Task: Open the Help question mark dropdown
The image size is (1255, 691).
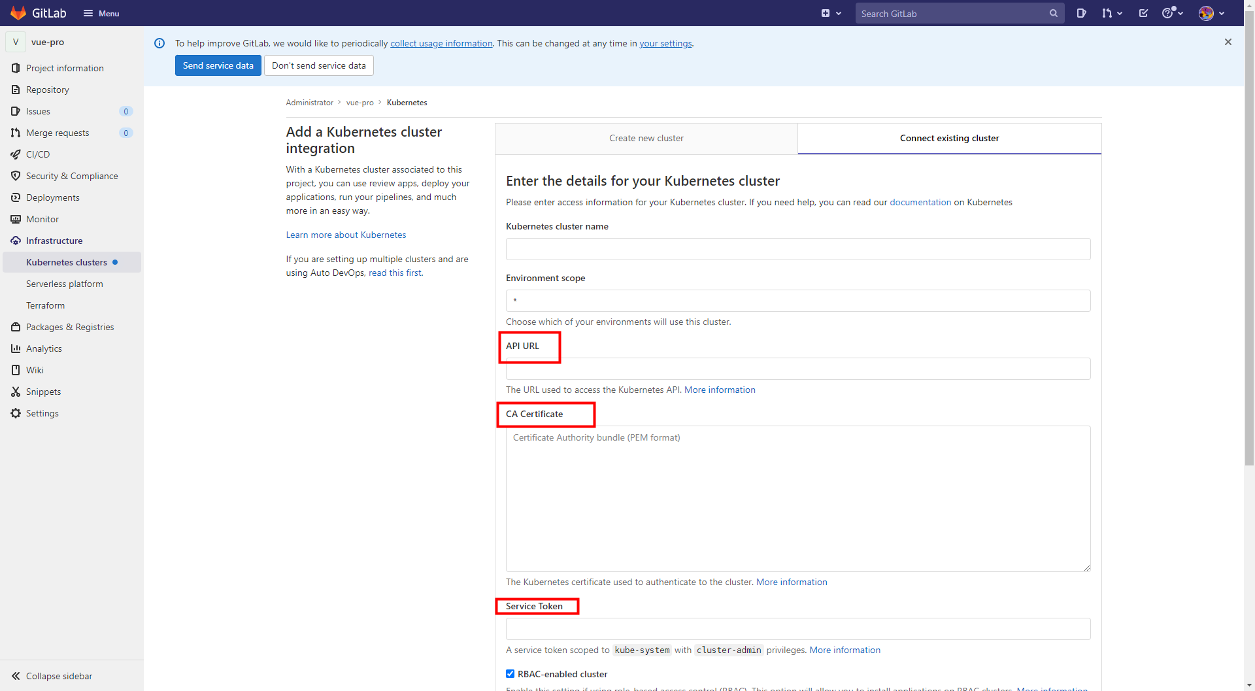Action: [1173, 13]
